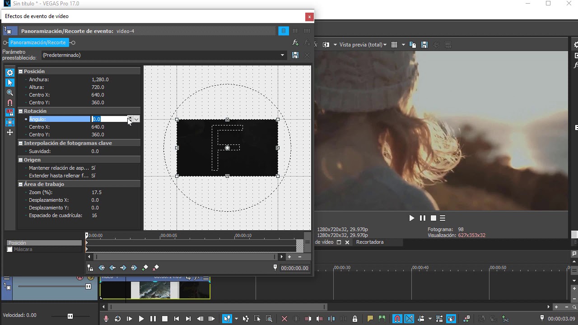578x325 pixels.
Task: Toggle split screen view in preview
Action: [326, 45]
